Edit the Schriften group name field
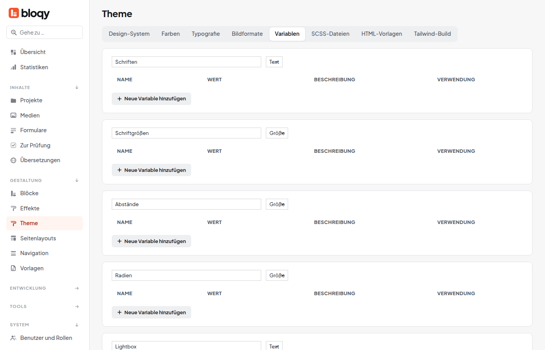The width and height of the screenshot is (545, 350). [x=186, y=62]
